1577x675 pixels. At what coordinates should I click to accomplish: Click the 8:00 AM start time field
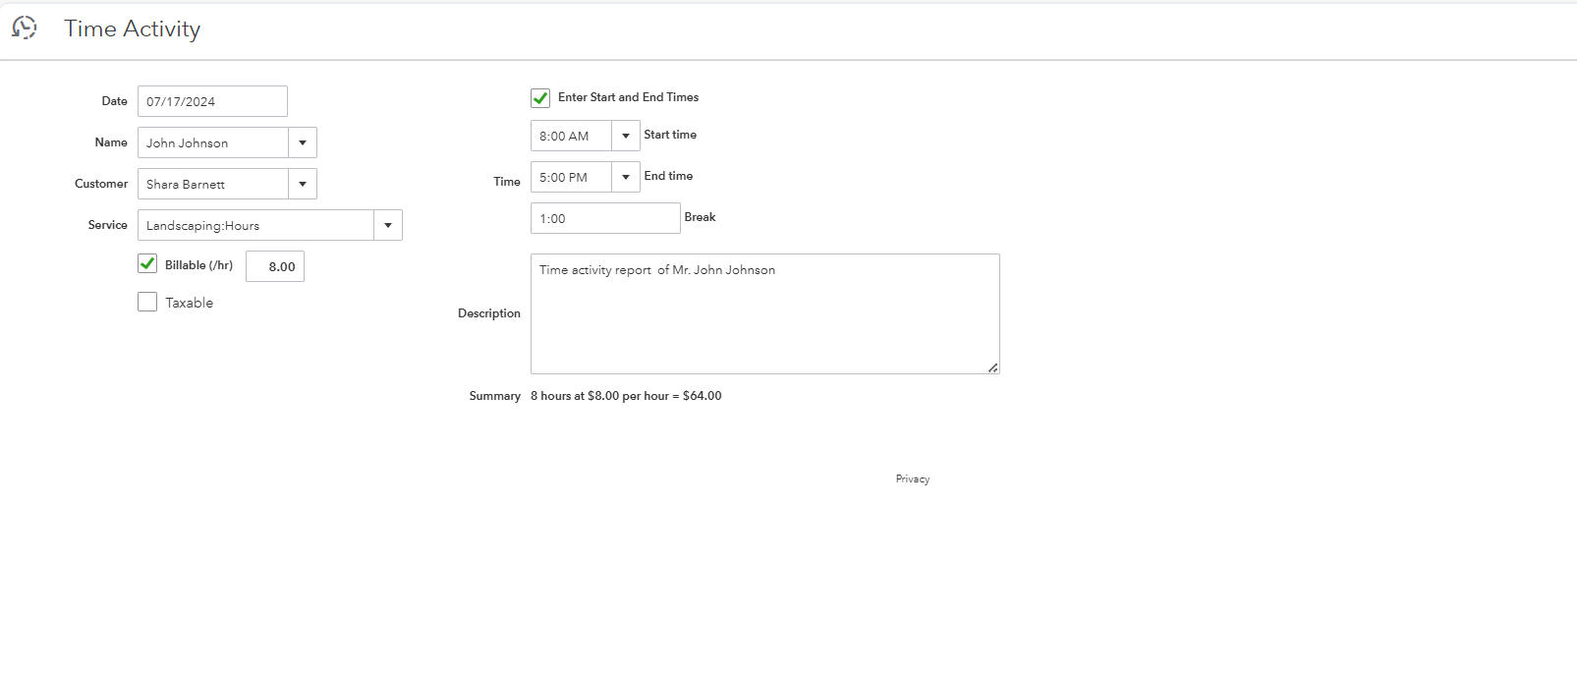coord(571,137)
